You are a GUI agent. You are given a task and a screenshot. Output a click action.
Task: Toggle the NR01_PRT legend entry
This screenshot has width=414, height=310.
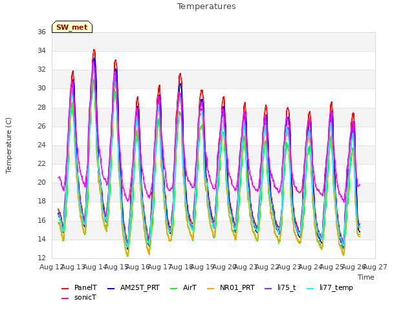(x=231, y=287)
